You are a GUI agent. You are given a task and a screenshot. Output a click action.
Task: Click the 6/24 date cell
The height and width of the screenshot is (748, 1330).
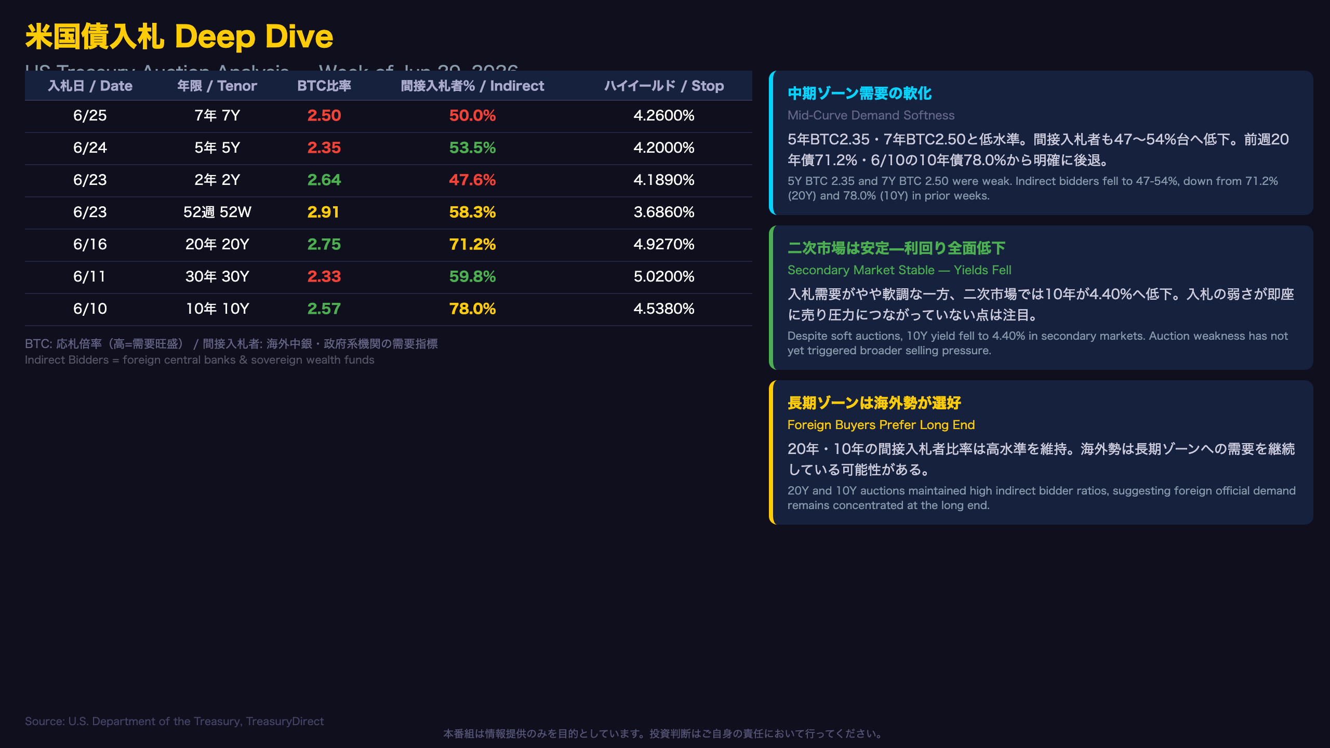tap(90, 148)
